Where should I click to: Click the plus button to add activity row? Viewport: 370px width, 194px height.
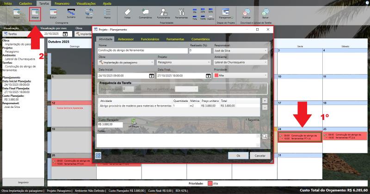click(x=265, y=100)
